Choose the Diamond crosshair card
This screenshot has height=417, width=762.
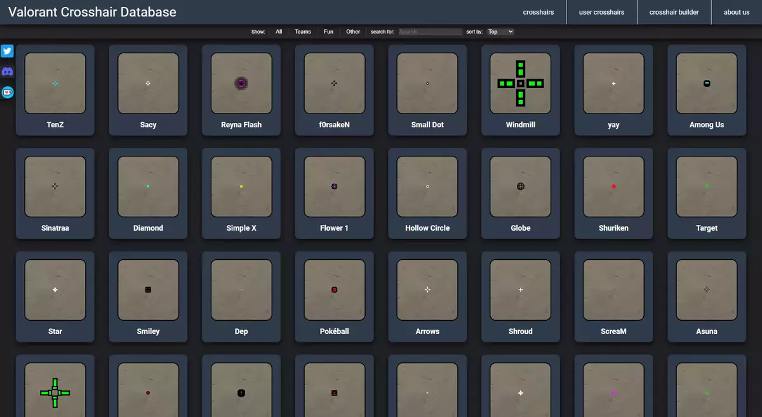coord(148,193)
